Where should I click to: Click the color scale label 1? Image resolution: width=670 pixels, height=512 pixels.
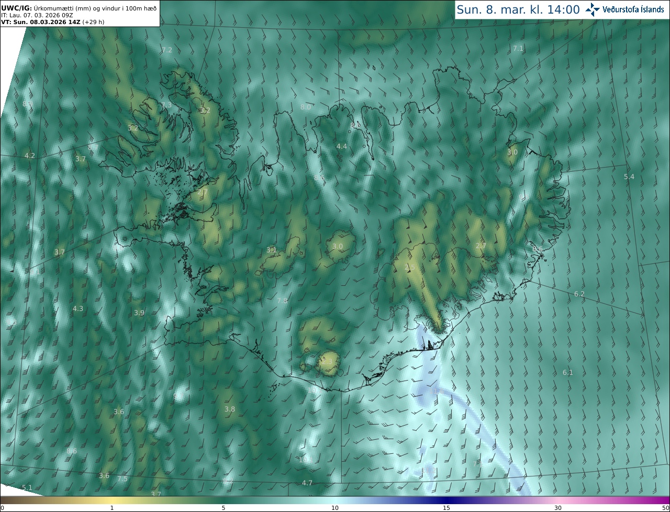point(112,508)
